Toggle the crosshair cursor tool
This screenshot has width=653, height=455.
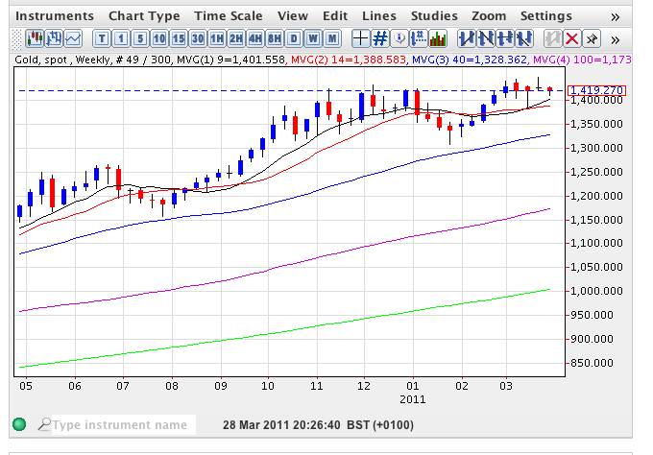tap(361, 39)
